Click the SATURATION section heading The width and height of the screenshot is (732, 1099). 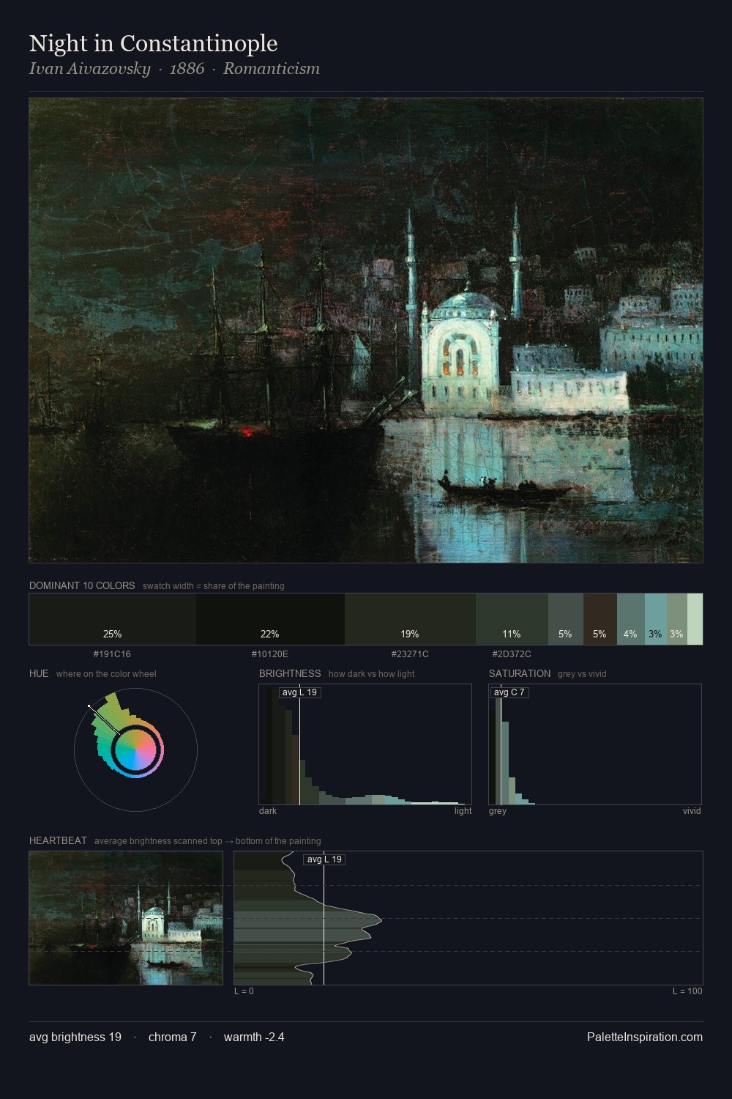pos(520,674)
